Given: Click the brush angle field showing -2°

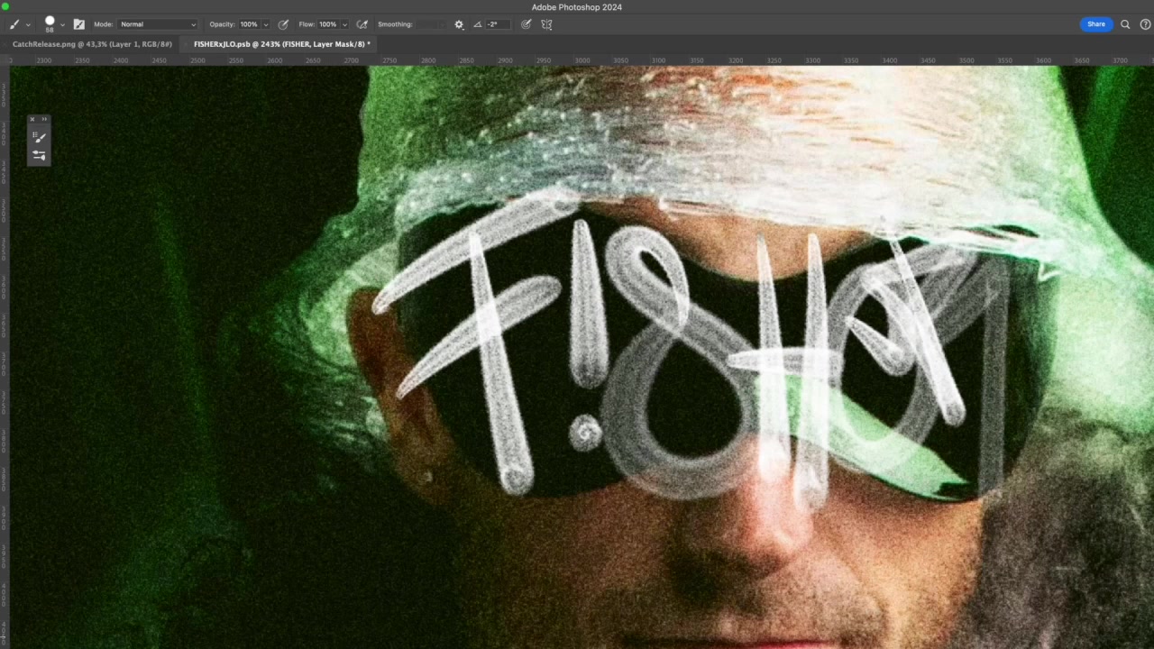Looking at the screenshot, I should (x=497, y=24).
